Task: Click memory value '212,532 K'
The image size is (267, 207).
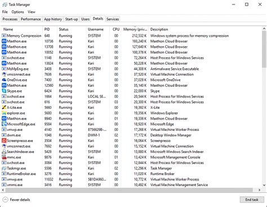Action: point(139,36)
